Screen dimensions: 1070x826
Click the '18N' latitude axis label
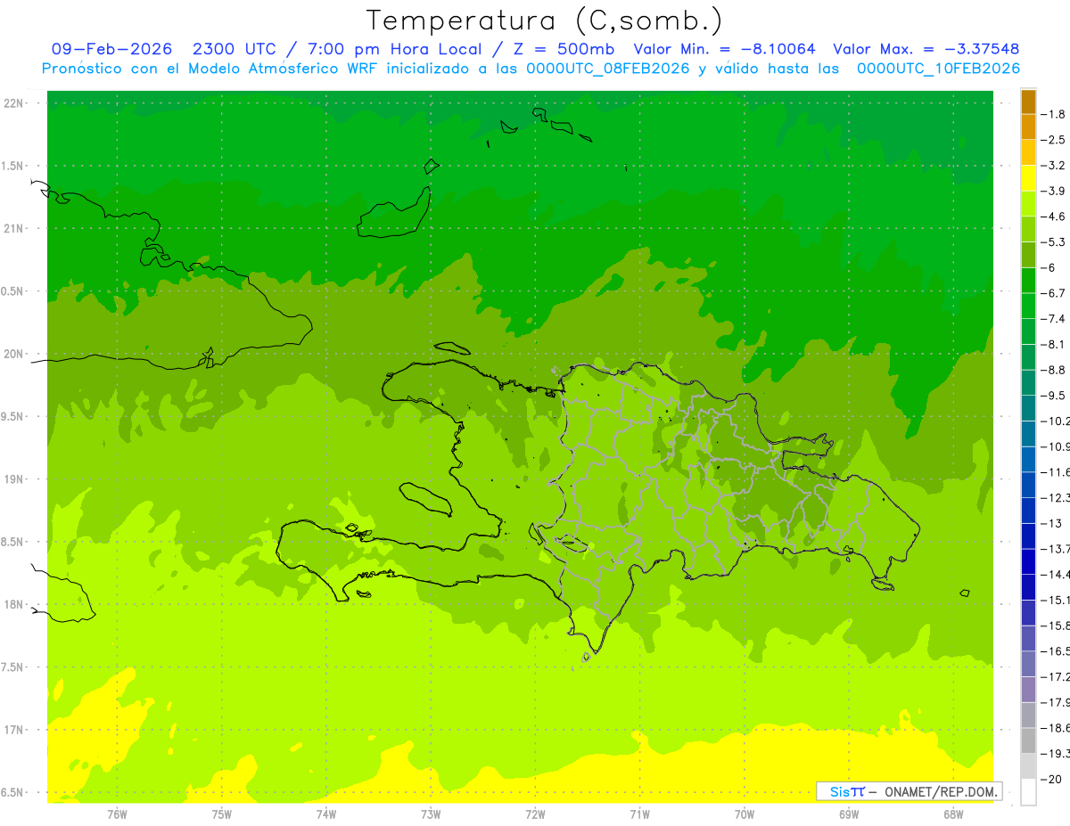click(14, 604)
